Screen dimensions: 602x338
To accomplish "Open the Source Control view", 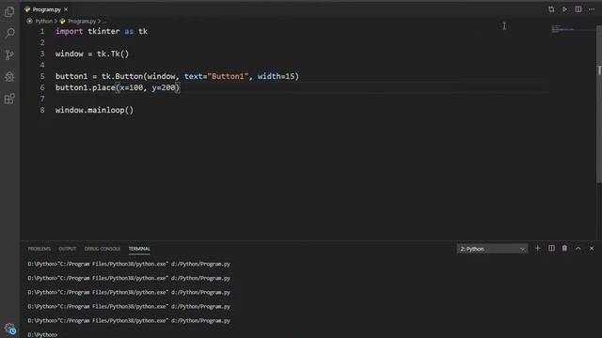I will tap(9, 54).
